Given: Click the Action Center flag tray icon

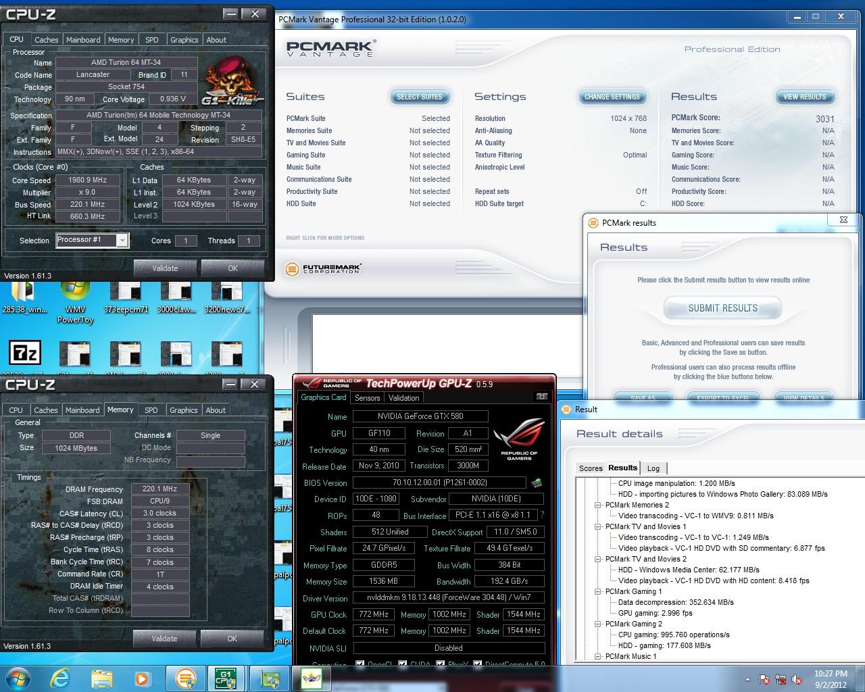Looking at the screenshot, I should click(x=765, y=678).
